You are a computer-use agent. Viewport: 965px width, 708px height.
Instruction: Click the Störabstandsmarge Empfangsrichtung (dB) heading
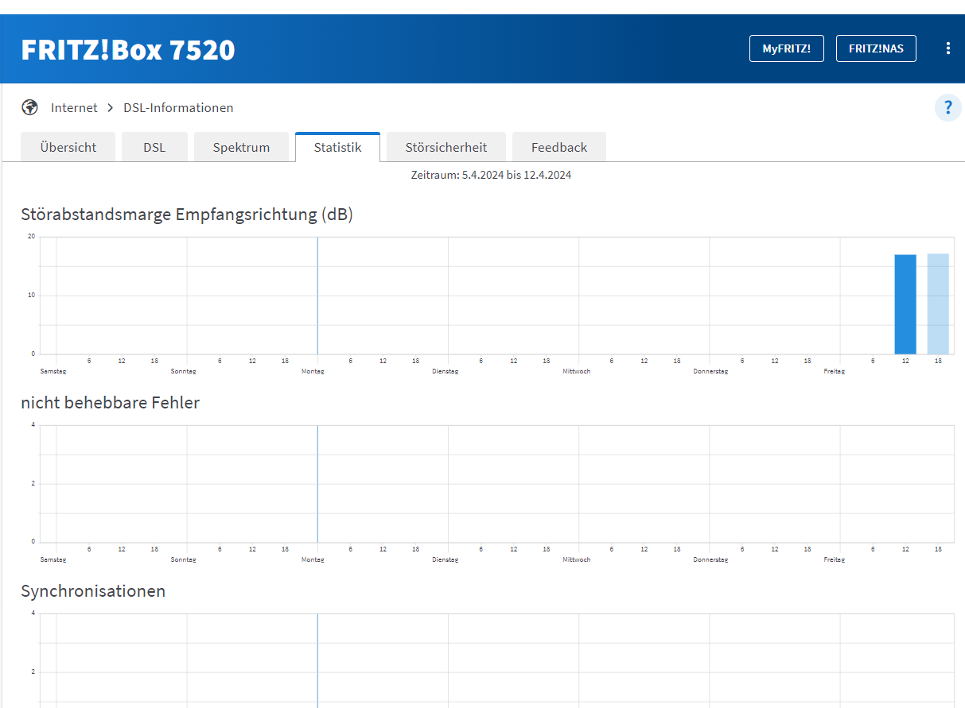point(187,215)
